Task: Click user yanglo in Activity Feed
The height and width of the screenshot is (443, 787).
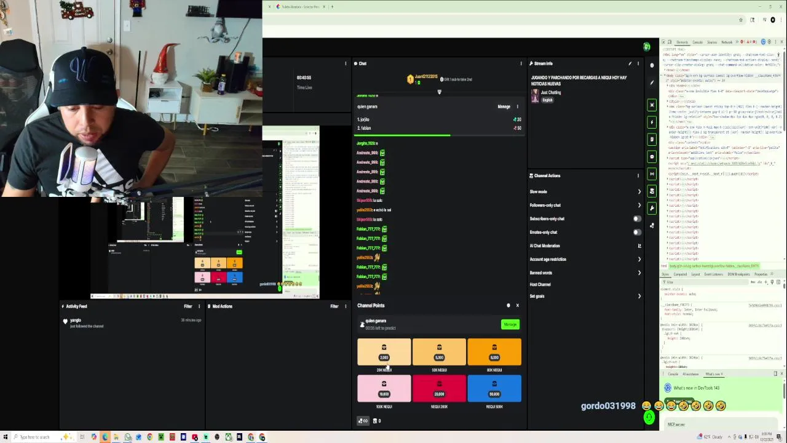Action: [x=76, y=321]
